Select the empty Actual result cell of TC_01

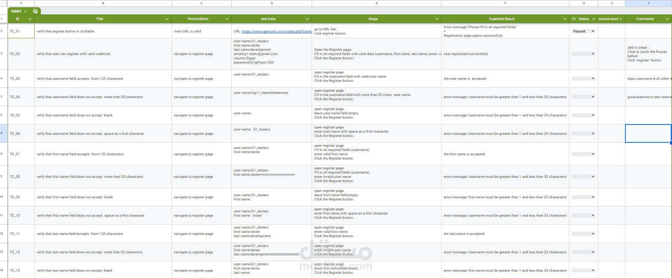[612, 31]
